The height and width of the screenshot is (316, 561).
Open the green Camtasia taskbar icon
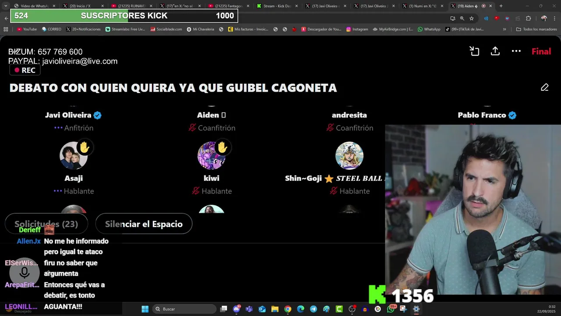[339, 309]
